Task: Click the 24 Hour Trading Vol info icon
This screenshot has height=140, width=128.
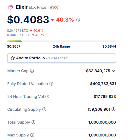Action: pyautogui.click(x=47, y=97)
